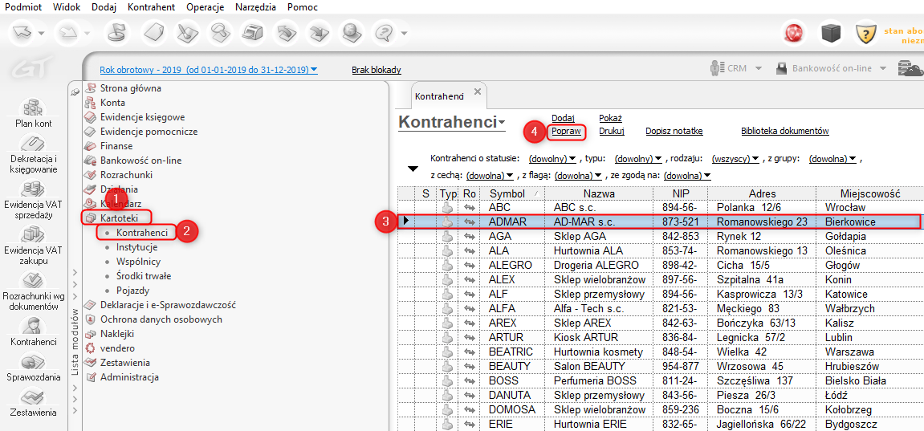Click the dark cube icon
This screenshot has width=924, height=431.
(831, 35)
